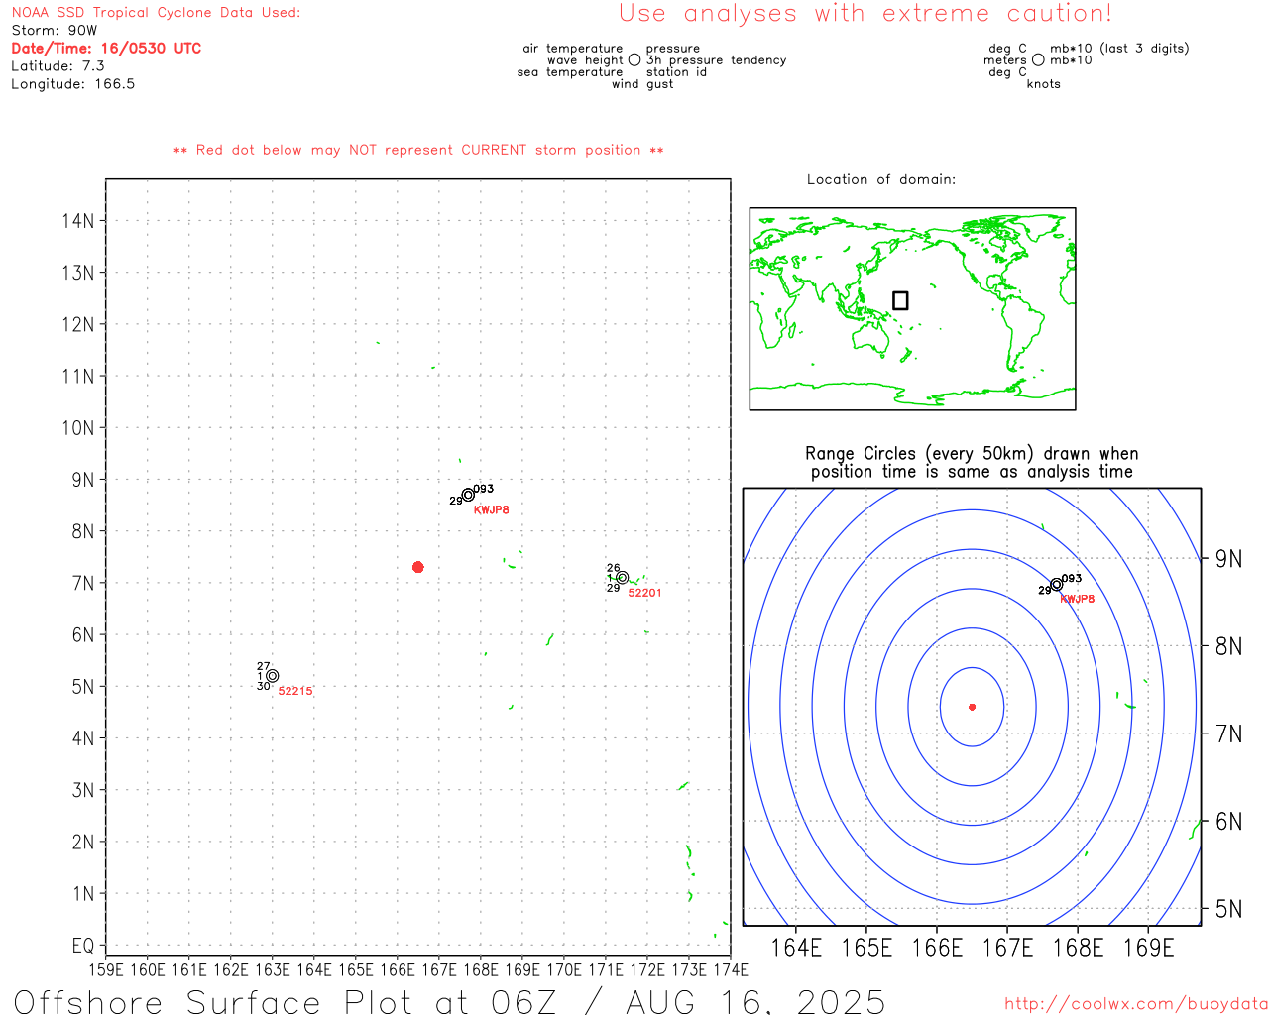Image resolution: width=1269 pixels, height=1015 pixels.
Task: Click 'mb*10 (last 3 digits)' legend text
Action: (x=1119, y=48)
